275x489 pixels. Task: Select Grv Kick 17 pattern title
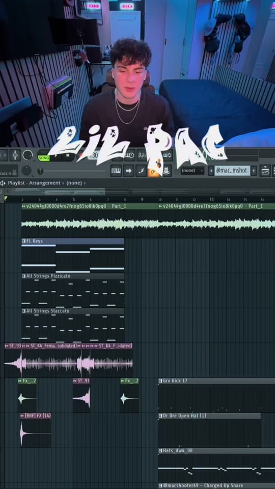click(x=175, y=381)
